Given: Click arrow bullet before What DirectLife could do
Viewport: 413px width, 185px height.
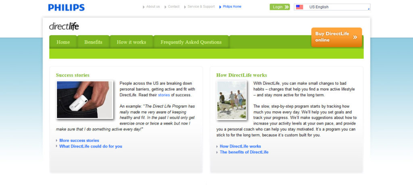Looking at the screenshot, I should tap(57, 146).
